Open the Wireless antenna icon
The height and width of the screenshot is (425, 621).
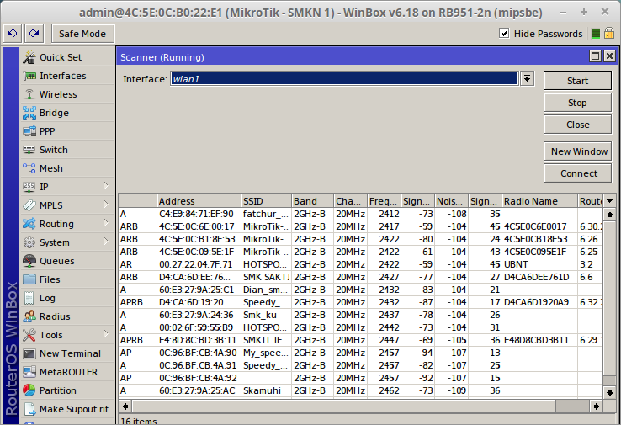pos(29,94)
